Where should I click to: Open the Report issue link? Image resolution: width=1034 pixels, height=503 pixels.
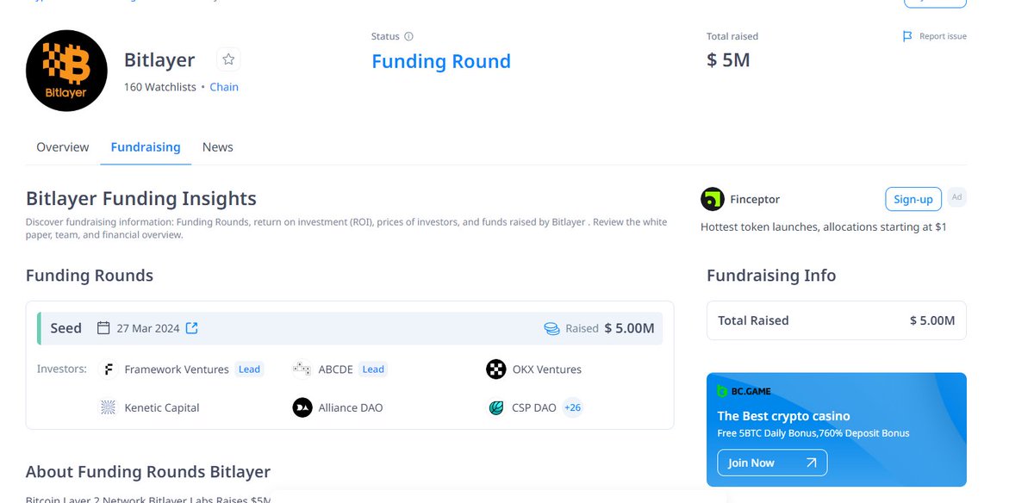click(943, 36)
